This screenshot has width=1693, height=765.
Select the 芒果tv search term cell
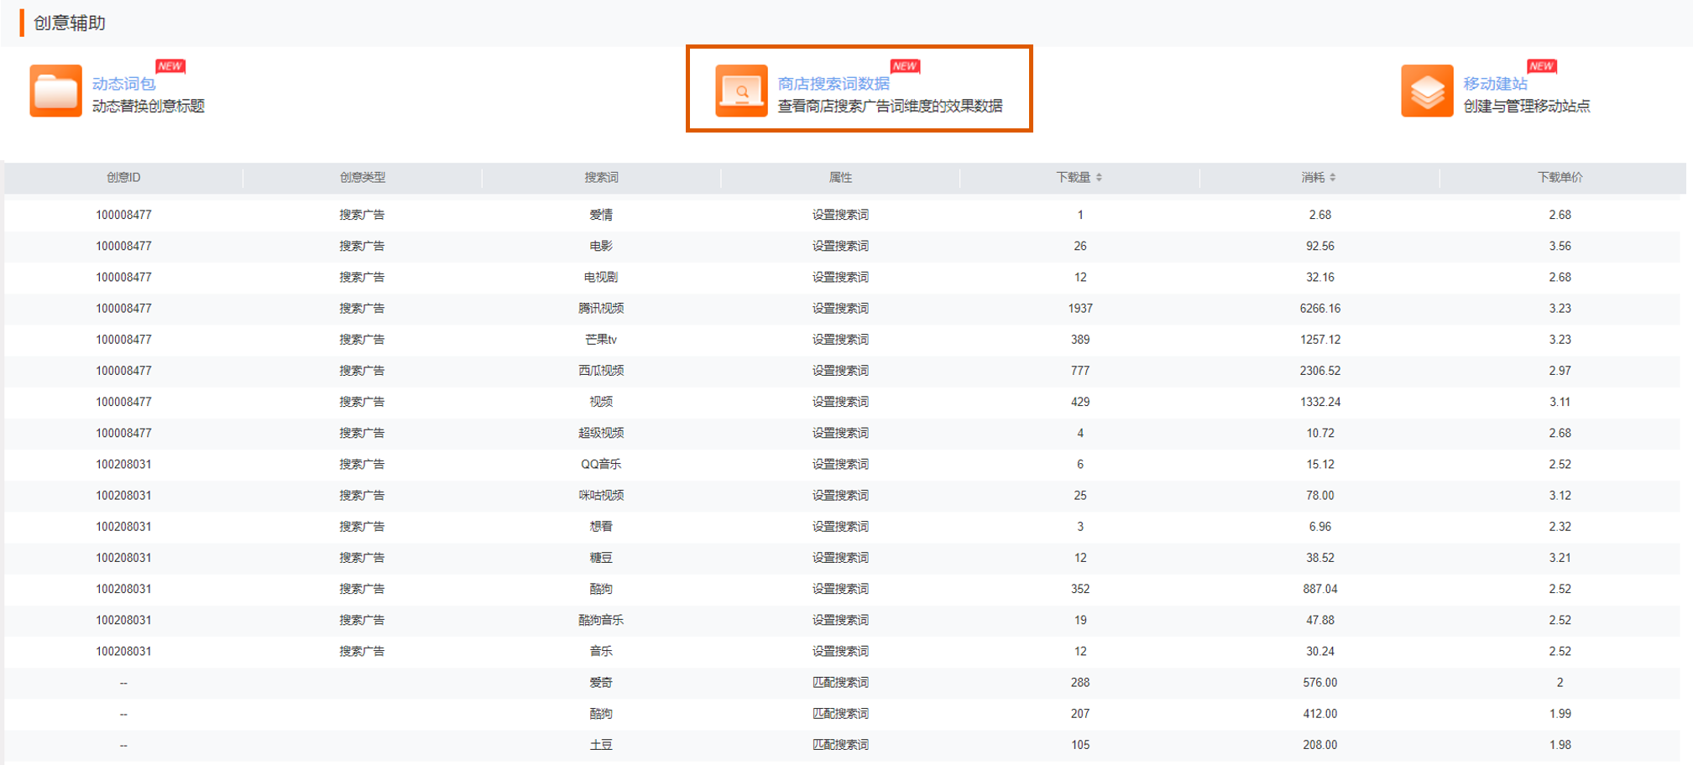tap(601, 340)
